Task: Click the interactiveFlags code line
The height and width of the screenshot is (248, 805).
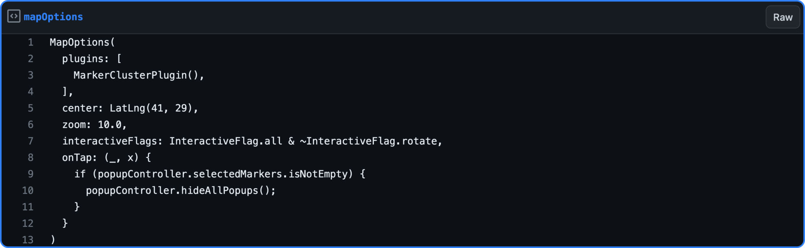Action: coord(252,141)
